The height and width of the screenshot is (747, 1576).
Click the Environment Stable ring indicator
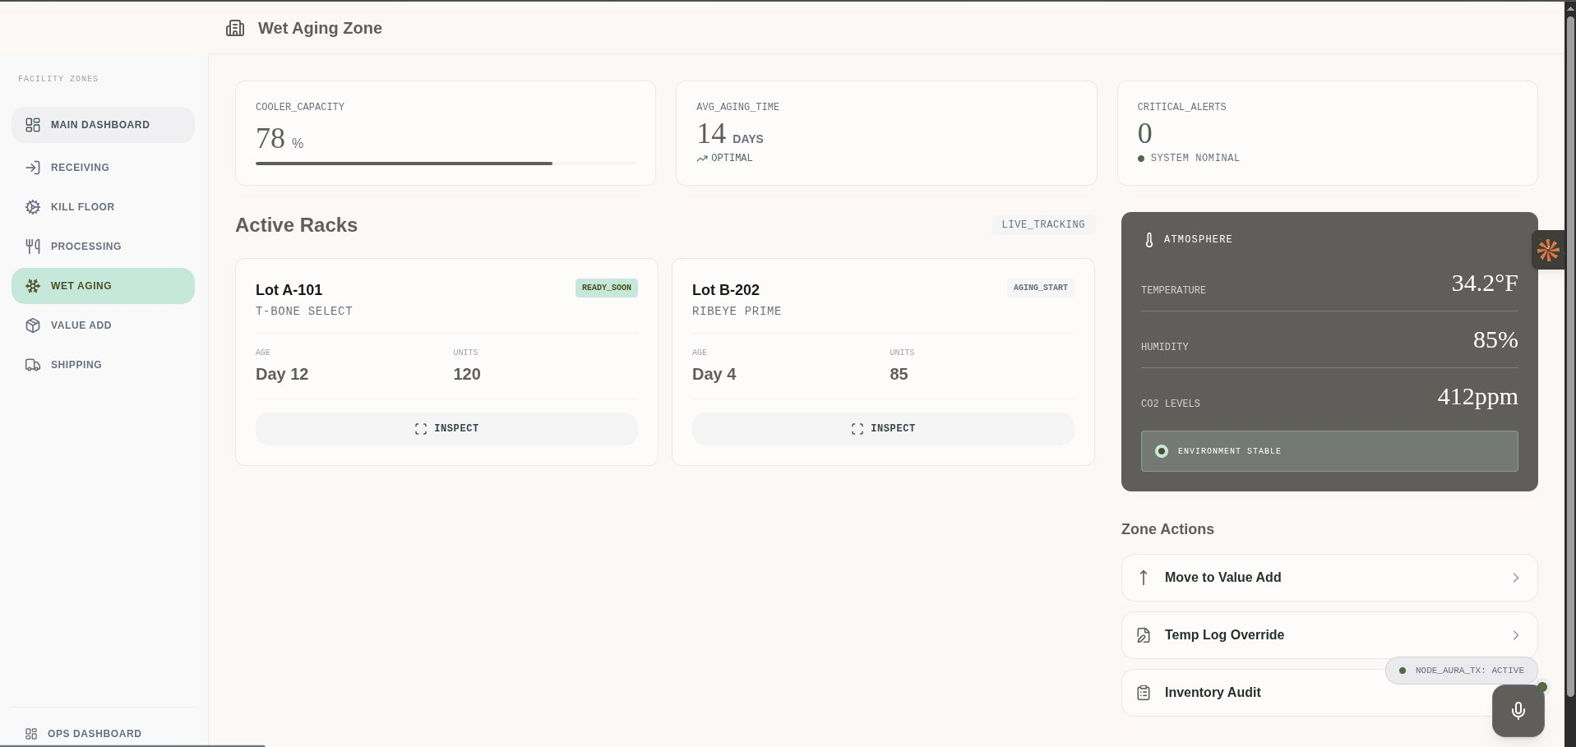(x=1162, y=451)
